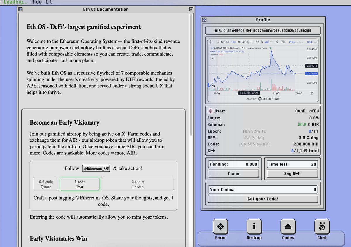351x247 pixels.
Task: Select the 1s chart interval
Action: coord(218,42)
